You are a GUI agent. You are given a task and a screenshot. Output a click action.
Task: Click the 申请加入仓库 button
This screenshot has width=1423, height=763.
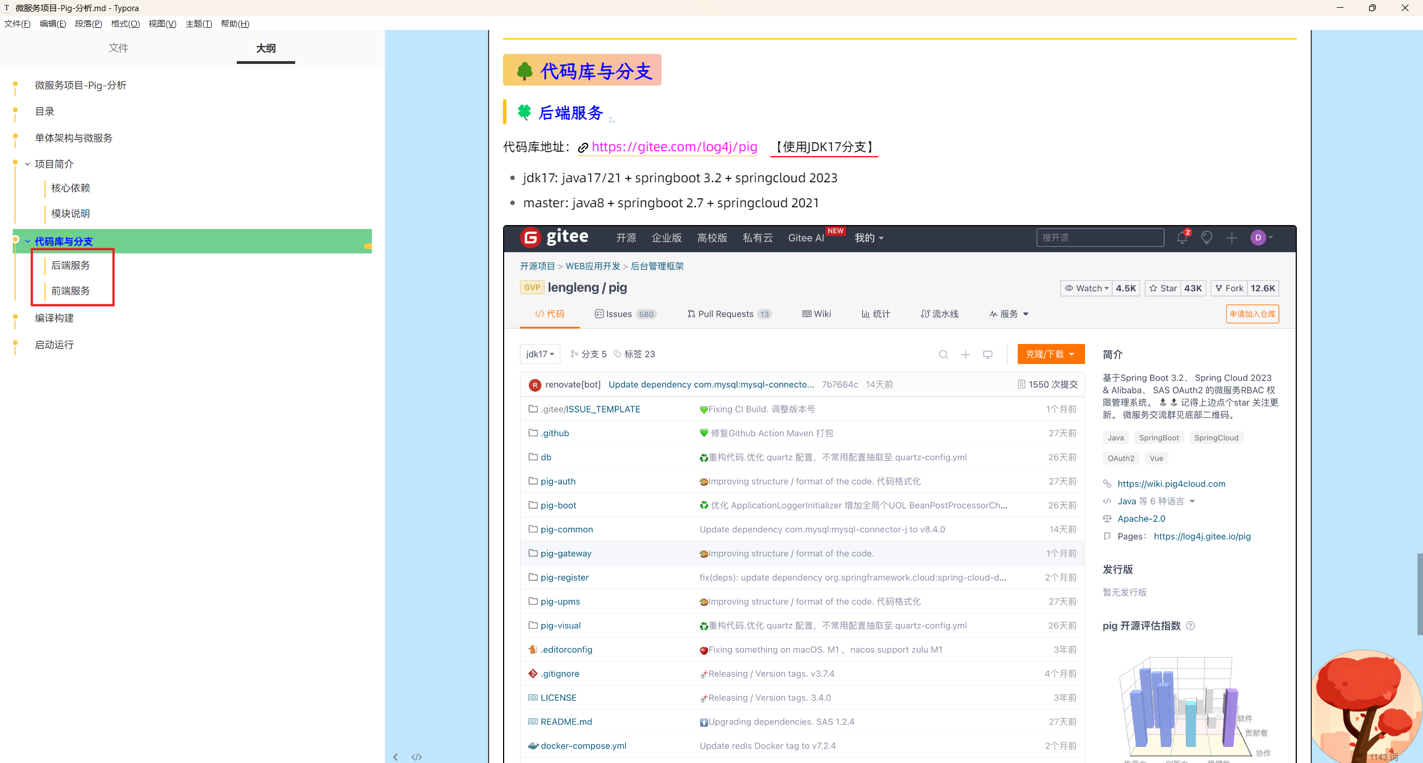1252,314
